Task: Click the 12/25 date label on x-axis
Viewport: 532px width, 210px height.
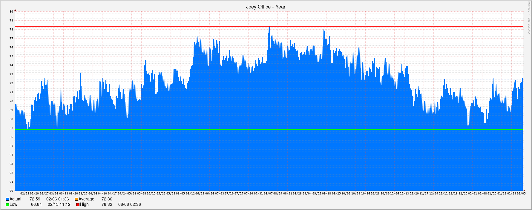Action: pos(463,194)
